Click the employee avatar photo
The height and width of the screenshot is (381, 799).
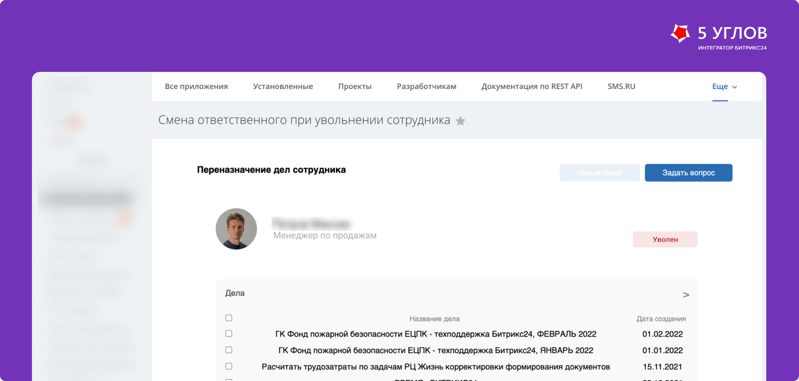[x=236, y=229]
